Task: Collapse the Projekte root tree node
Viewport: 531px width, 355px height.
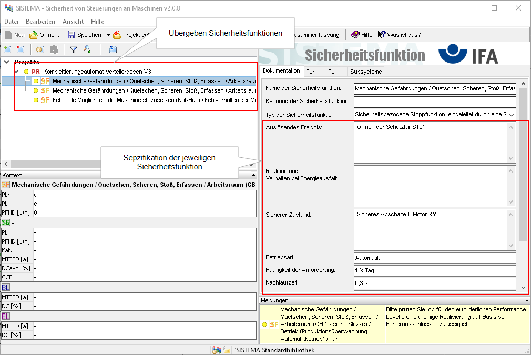Action: pos(6,62)
